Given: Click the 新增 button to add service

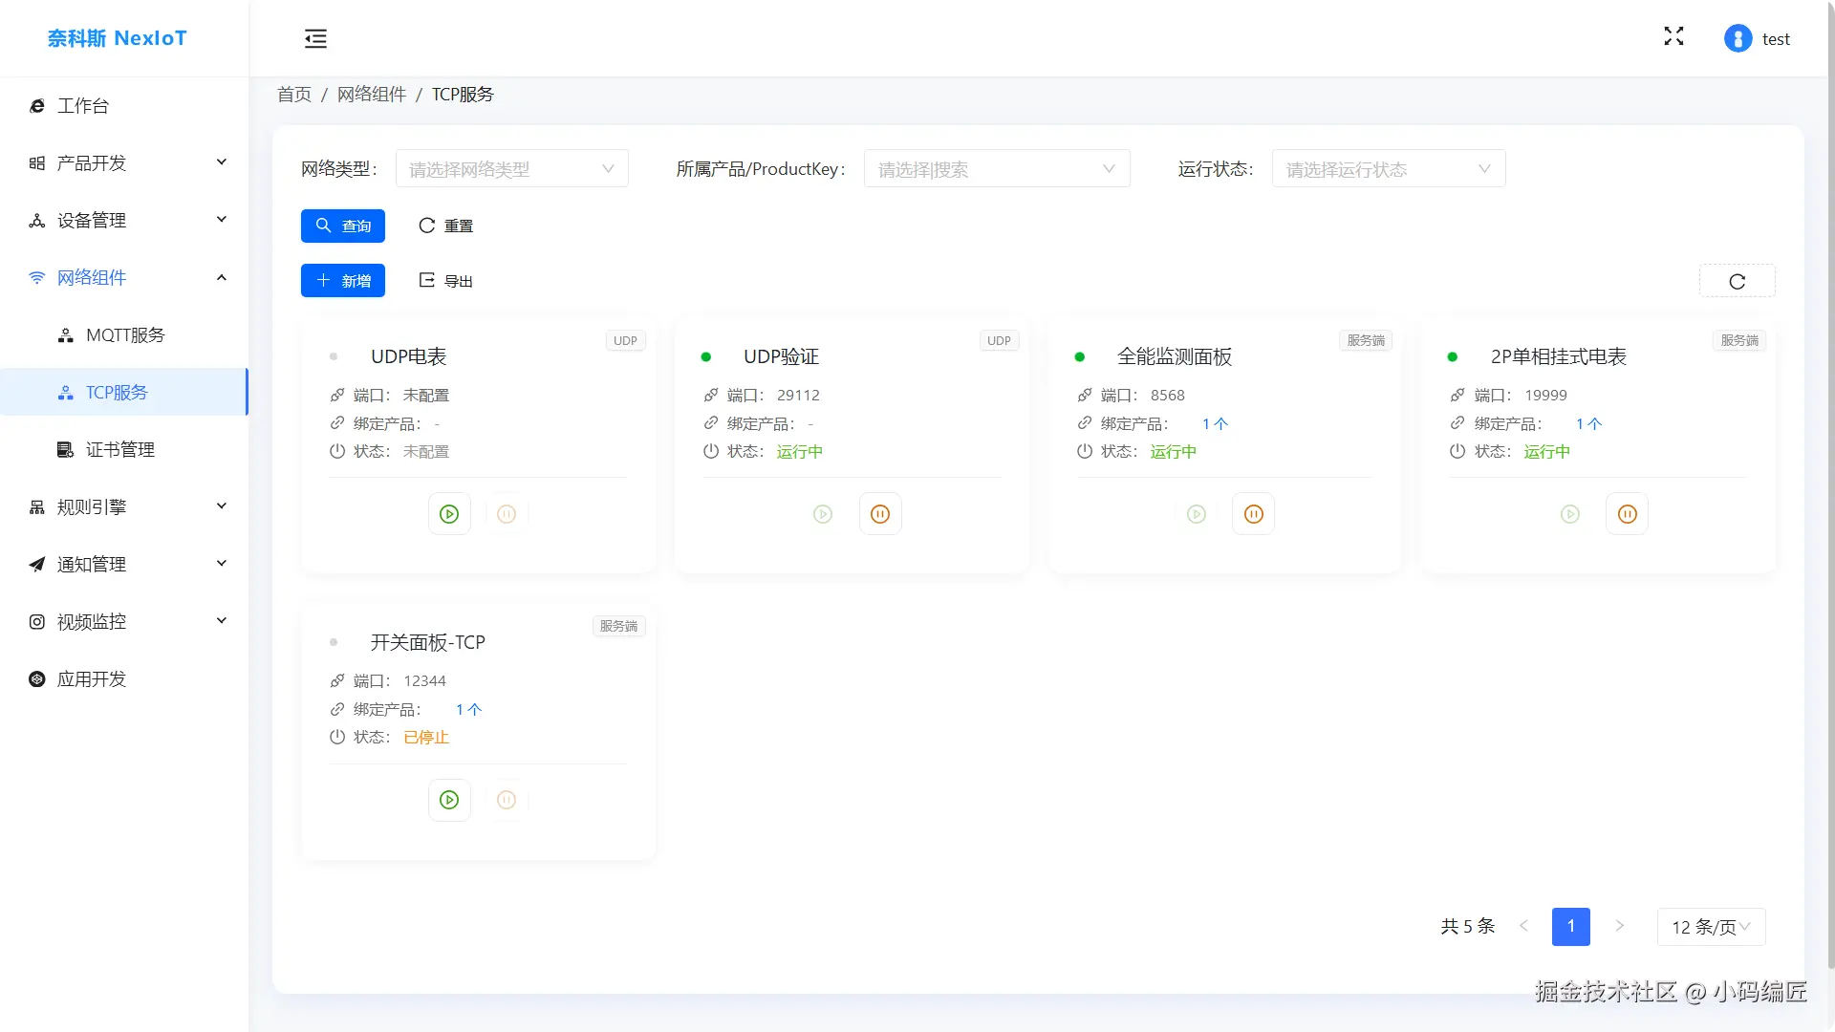Looking at the screenshot, I should pyautogui.click(x=342, y=281).
